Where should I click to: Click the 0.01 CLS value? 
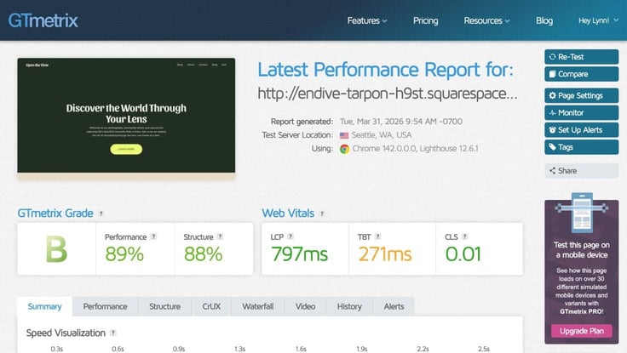pos(463,254)
